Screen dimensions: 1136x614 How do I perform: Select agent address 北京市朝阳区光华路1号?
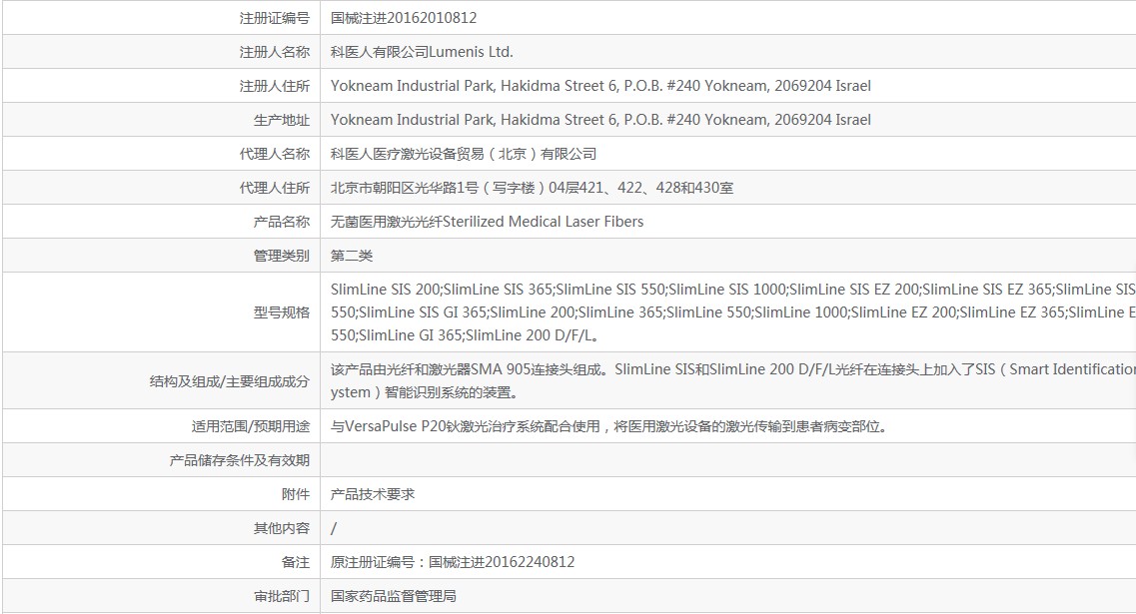click(532, 188)
